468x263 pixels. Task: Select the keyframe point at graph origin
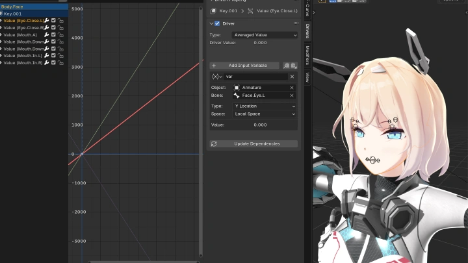[x=82, y=154]
